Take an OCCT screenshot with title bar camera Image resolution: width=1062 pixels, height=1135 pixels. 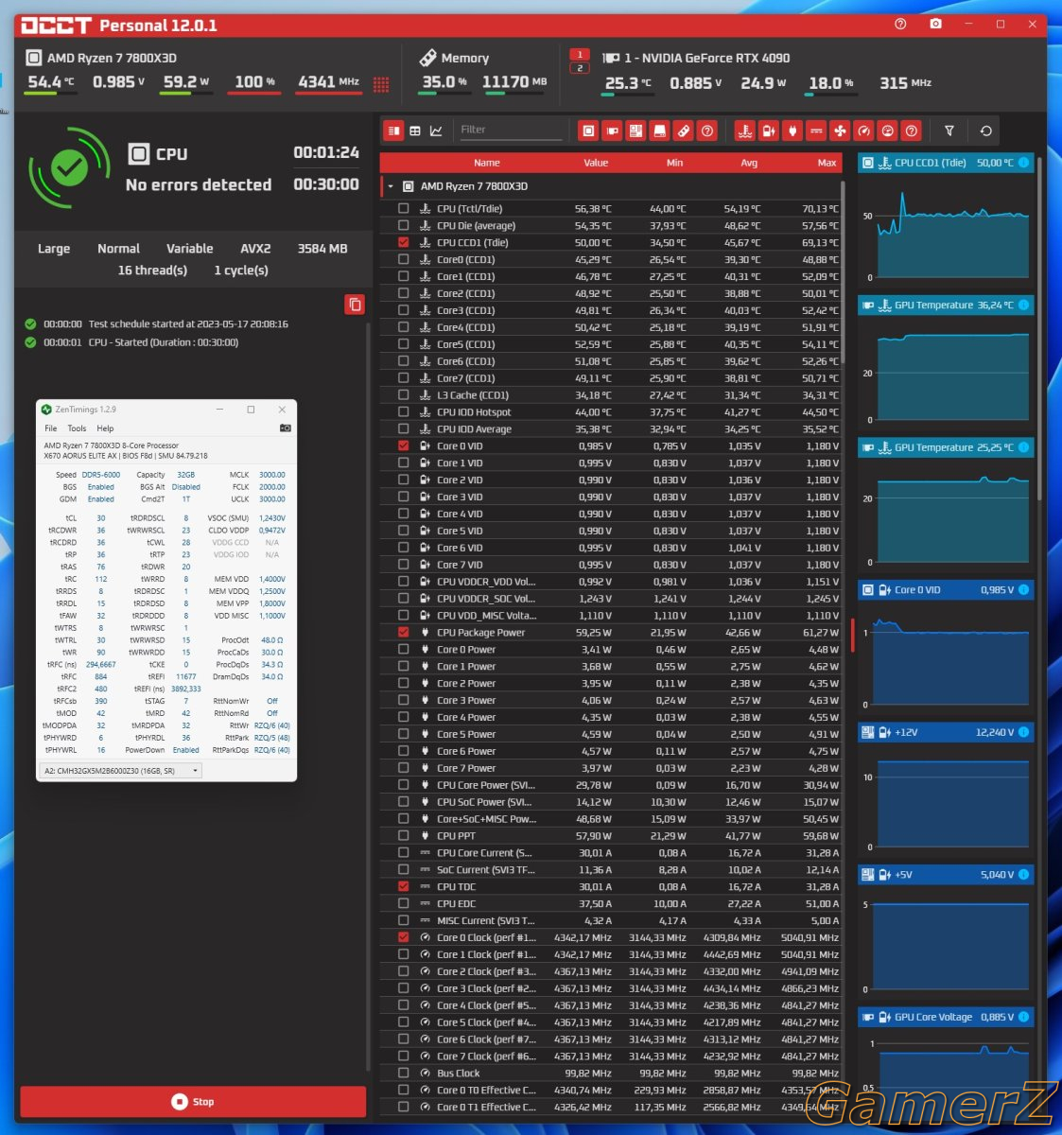(935, 24)
